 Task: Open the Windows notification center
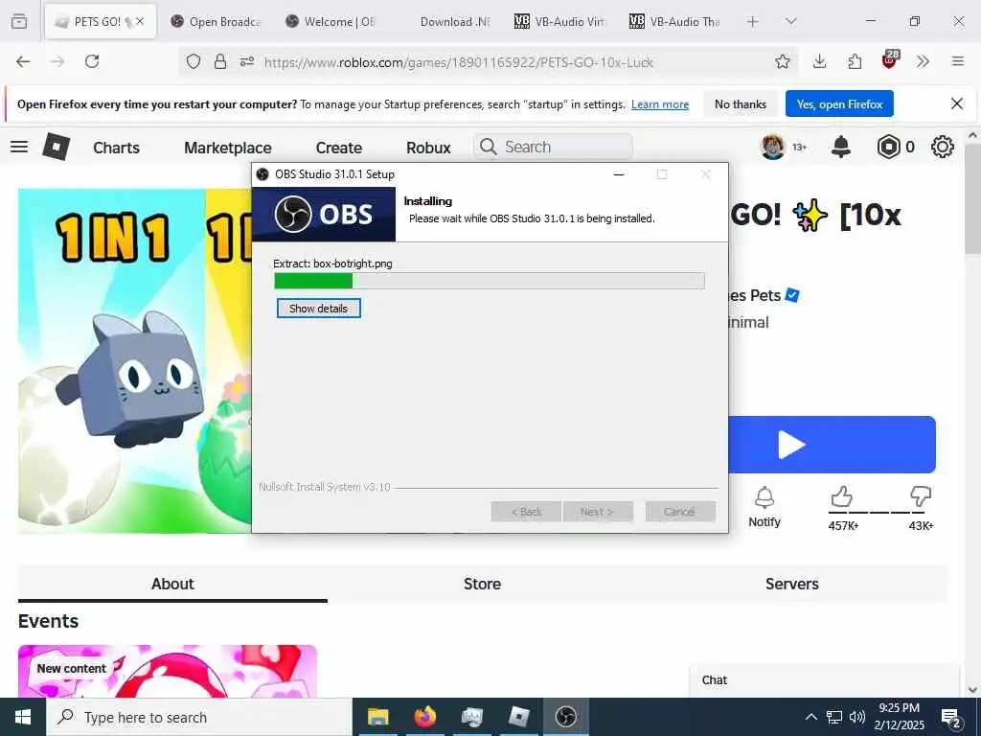coord(951,718)
